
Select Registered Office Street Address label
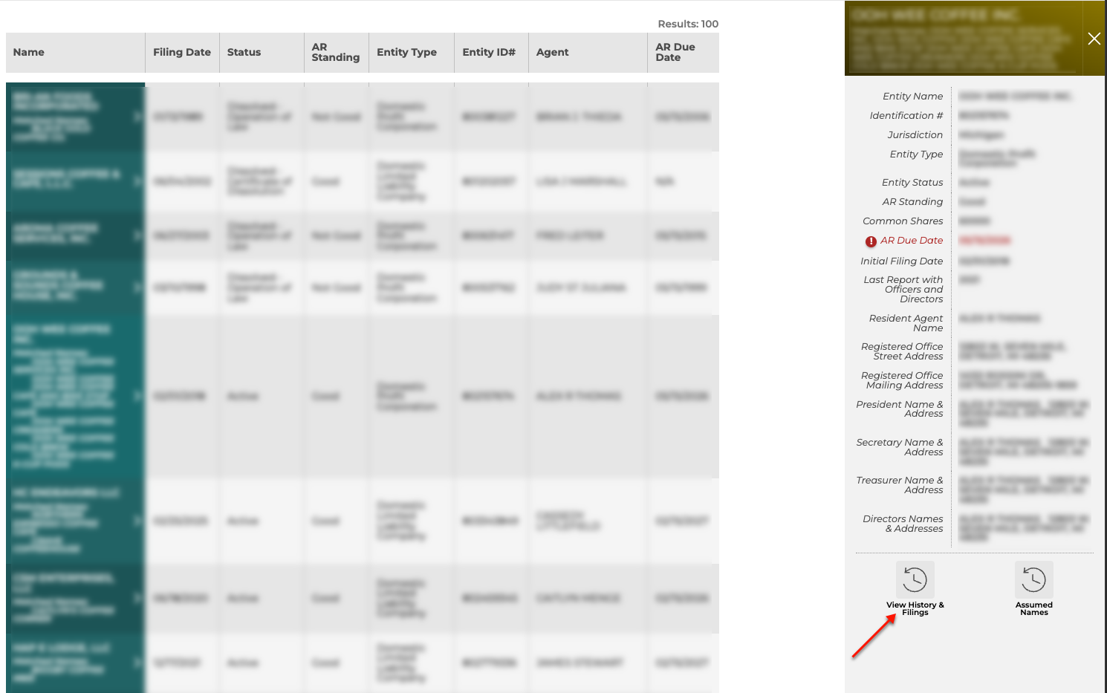[902, 351]
